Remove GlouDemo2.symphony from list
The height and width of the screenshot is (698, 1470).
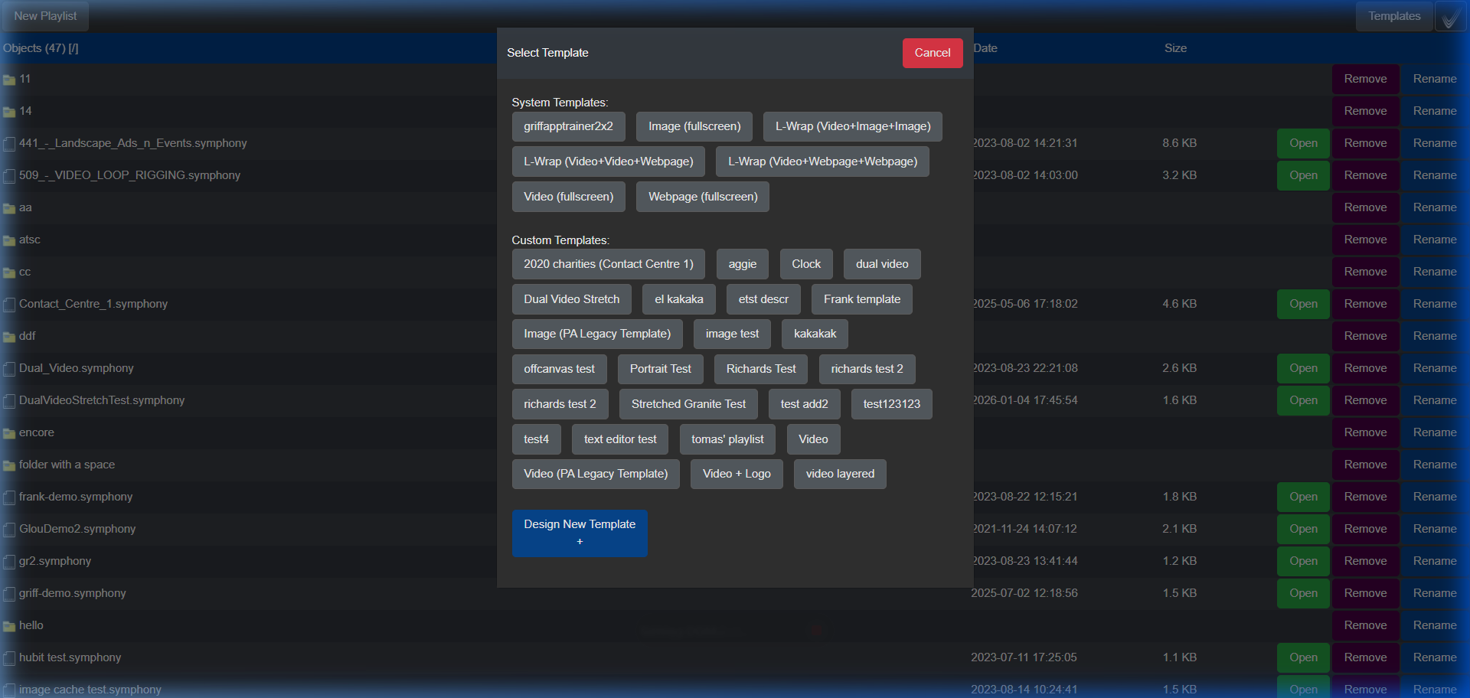coord(1365,529)
